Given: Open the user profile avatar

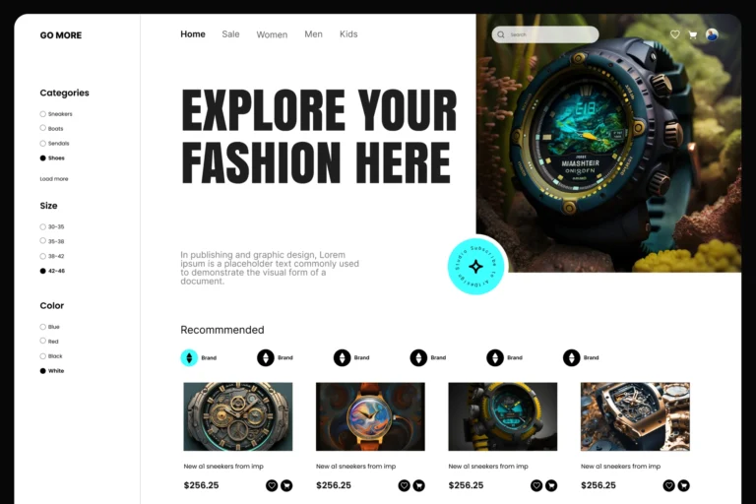Looking at the screenshot, I should pyautogui.click(x=712, y=34).
